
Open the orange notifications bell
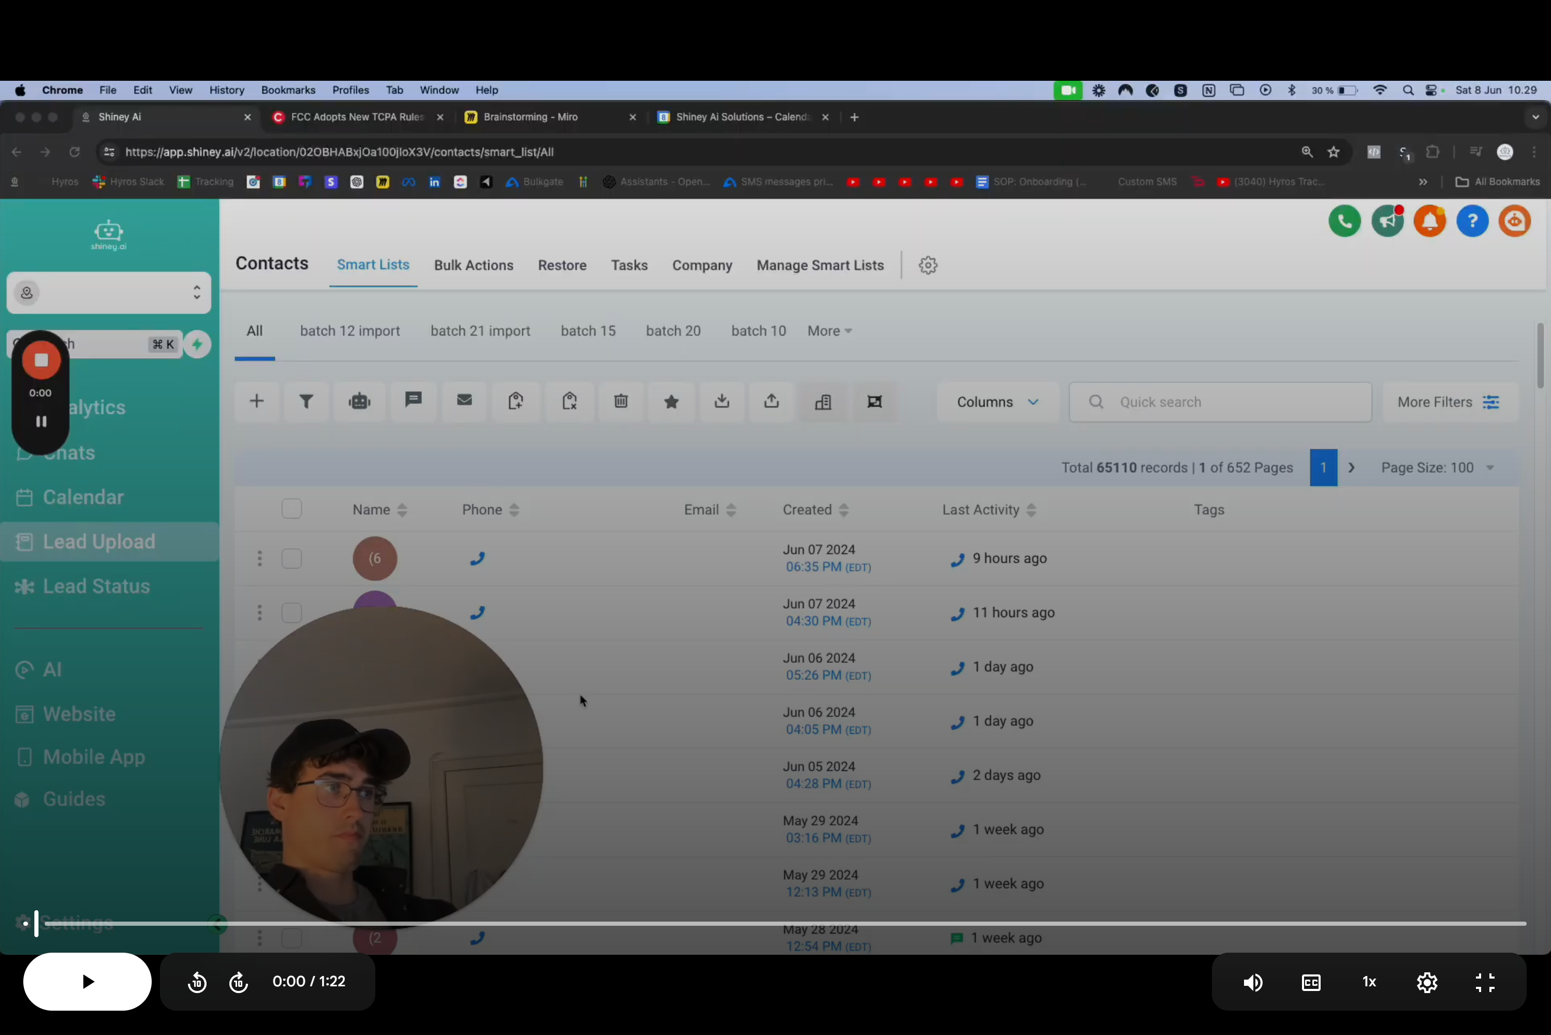coord(1429,221)
